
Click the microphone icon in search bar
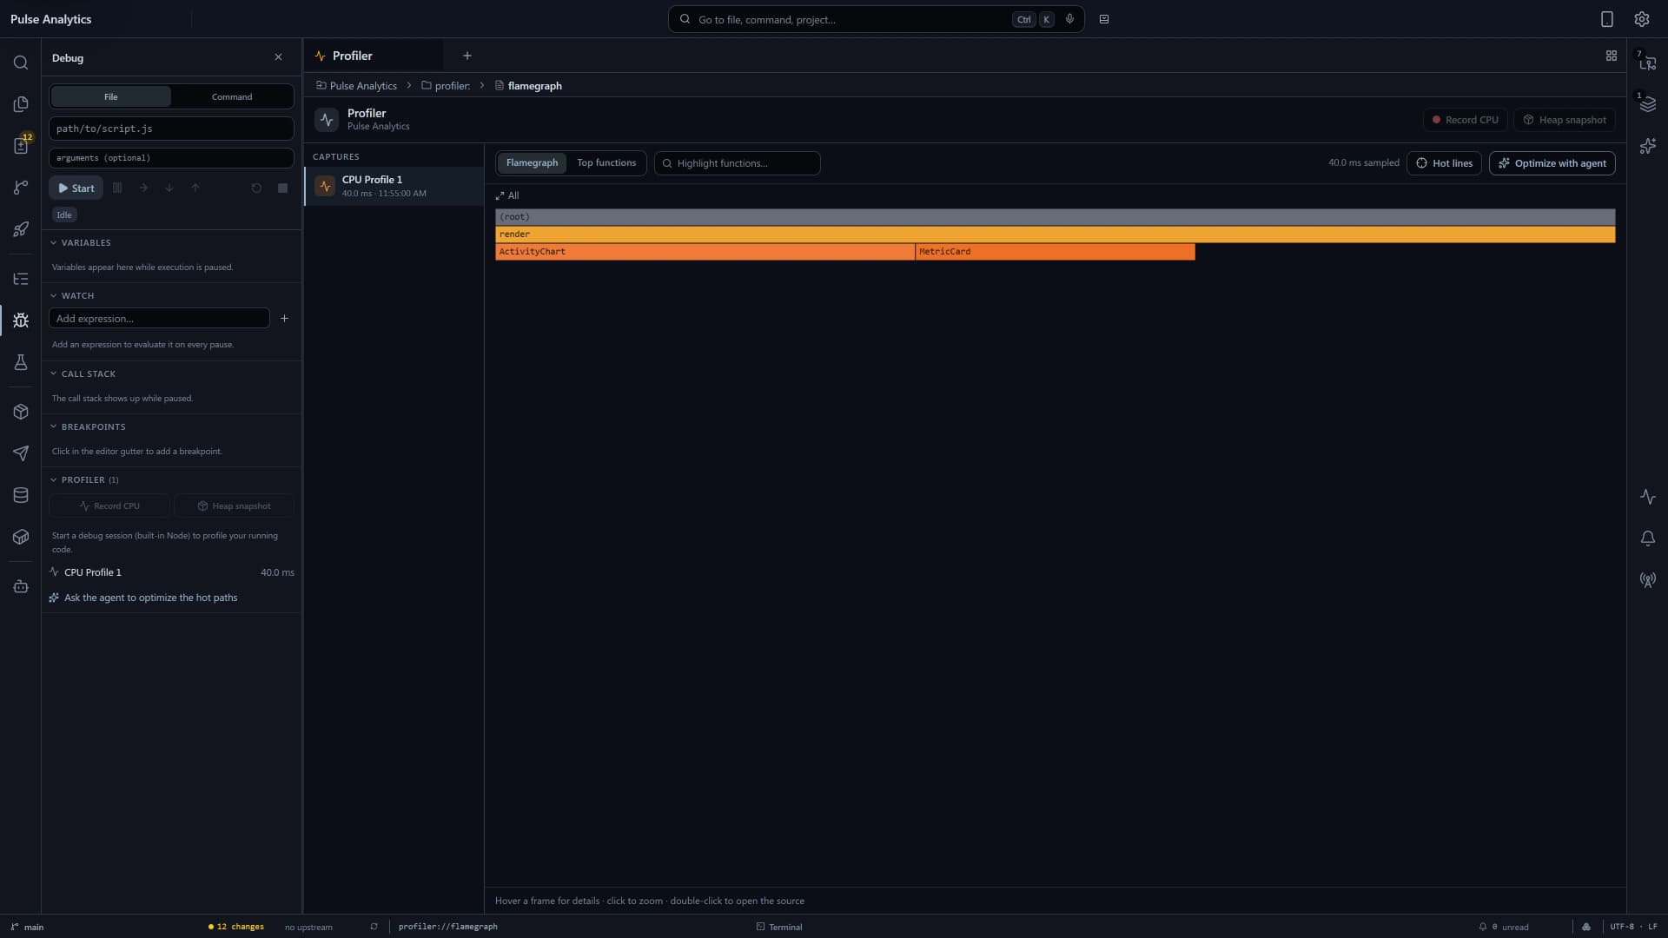click(1069, 19)
